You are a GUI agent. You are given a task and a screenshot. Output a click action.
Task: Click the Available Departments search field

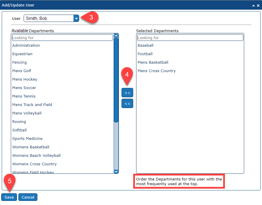click(63, 38)
